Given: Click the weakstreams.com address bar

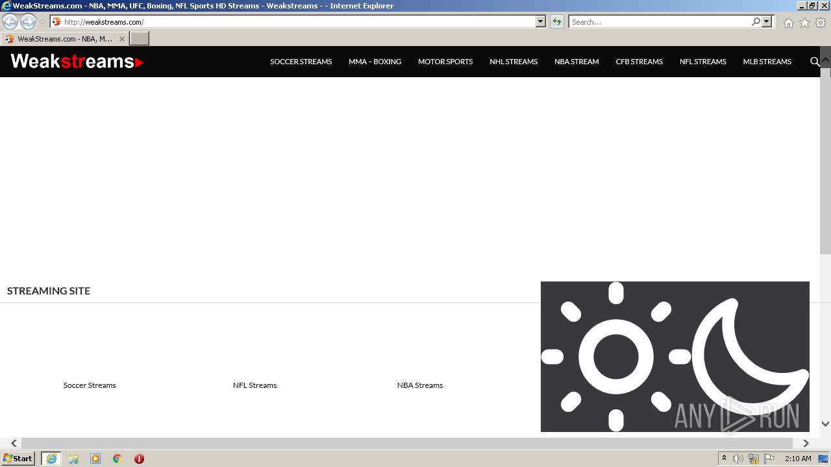Looking at the screenshot, I should 293,21.
